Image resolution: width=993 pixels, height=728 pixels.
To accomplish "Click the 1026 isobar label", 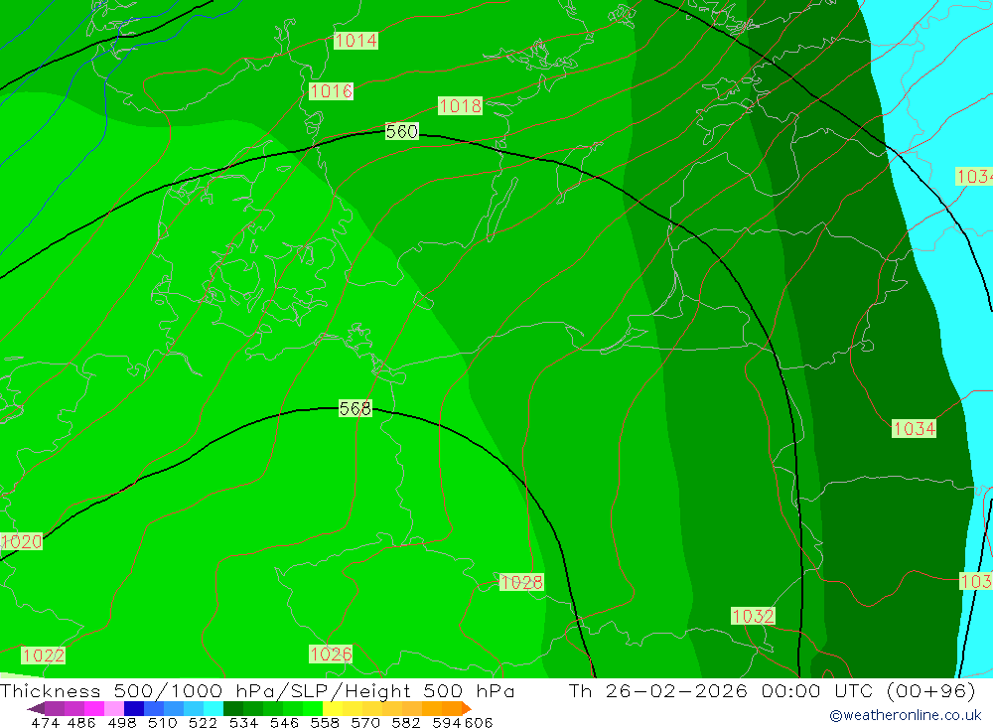I will [x=331, y=654].
